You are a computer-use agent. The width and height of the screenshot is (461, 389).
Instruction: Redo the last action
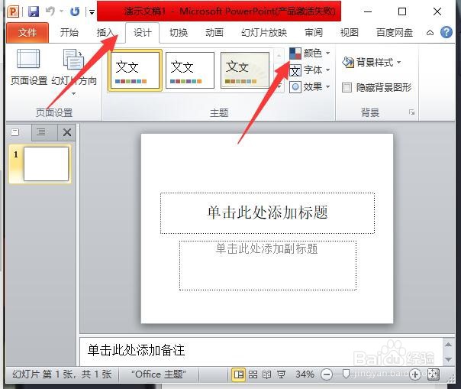(75, 11)
